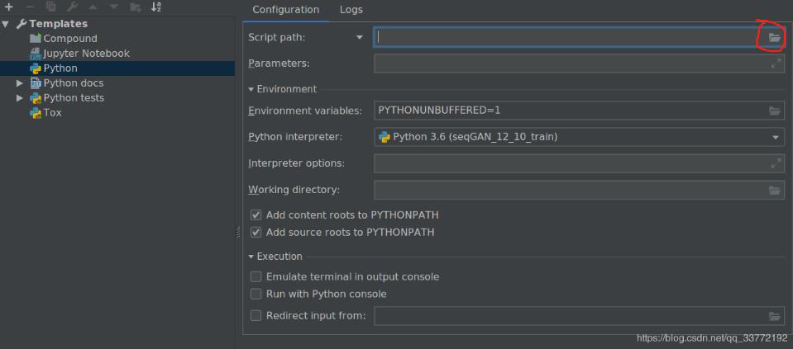Enable Run with Python console

point(256,294)
